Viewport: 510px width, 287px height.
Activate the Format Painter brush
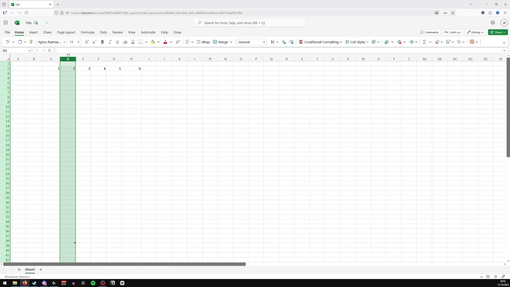(31, 42)
